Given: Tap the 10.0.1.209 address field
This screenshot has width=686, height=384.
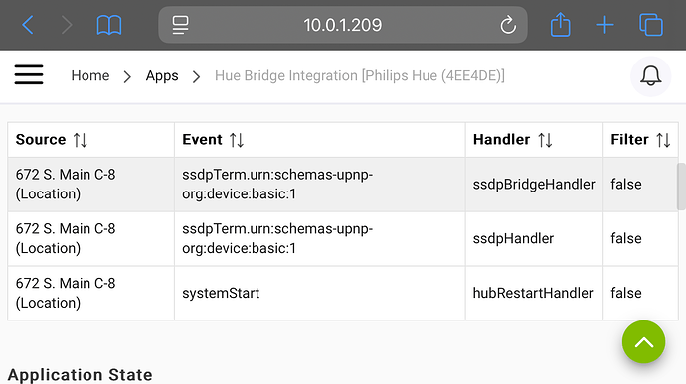Looking at the screenshot, I should click(x=343, y=25).
